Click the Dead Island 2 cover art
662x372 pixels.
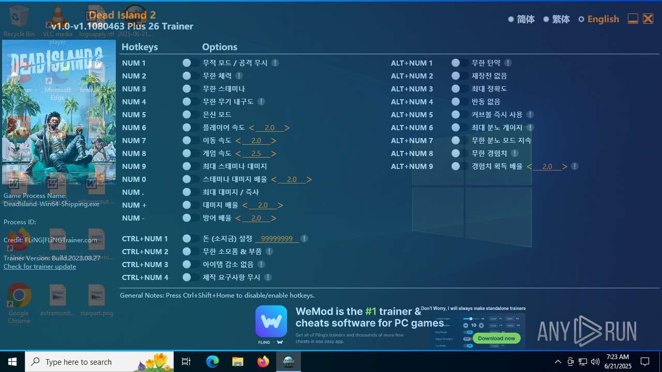coord(59,112)
